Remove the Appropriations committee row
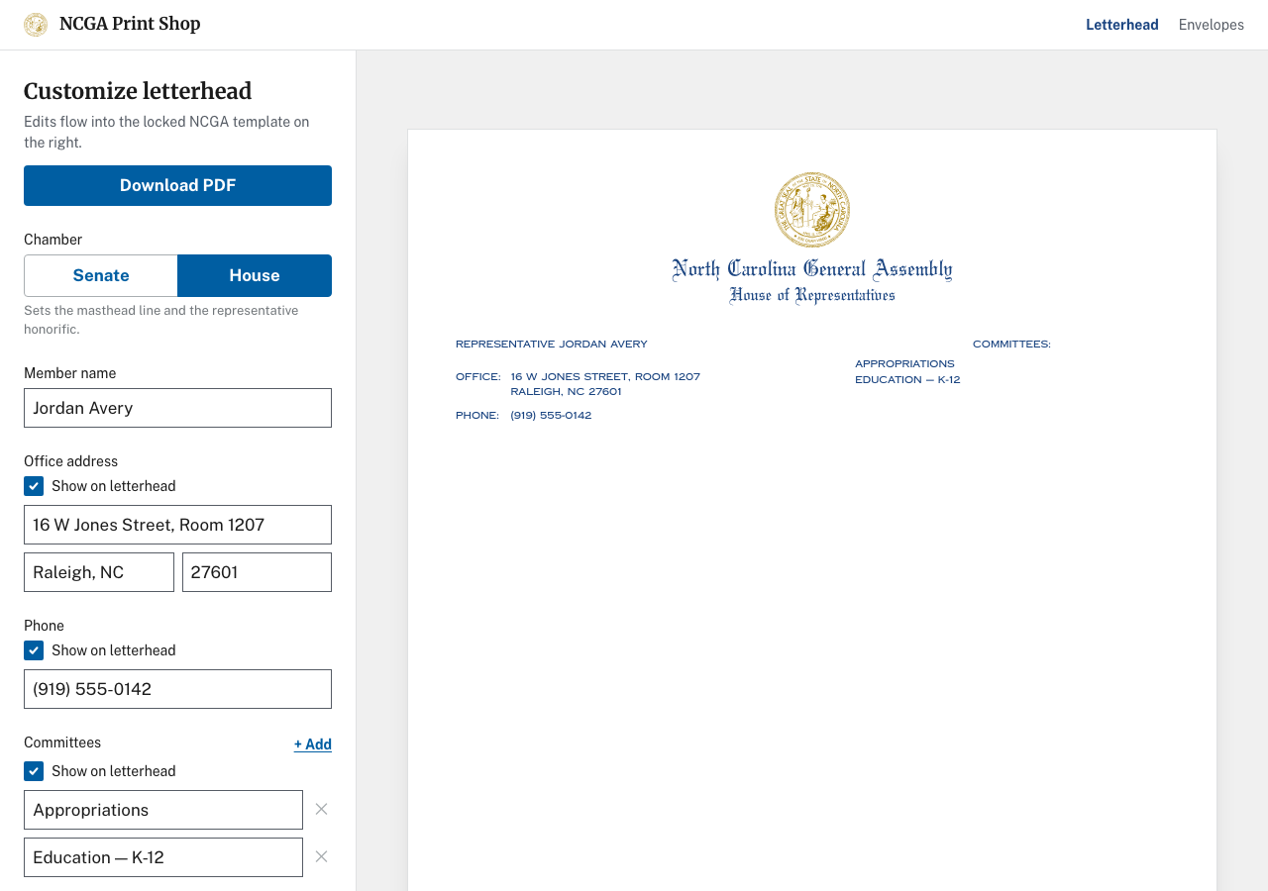The height and width of the screenshot is (891, 1268). [x=321, y=809]
